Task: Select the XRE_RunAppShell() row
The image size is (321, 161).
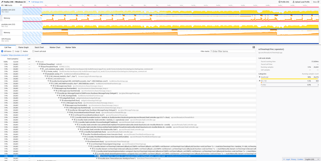Action: (x=128, y=96)
